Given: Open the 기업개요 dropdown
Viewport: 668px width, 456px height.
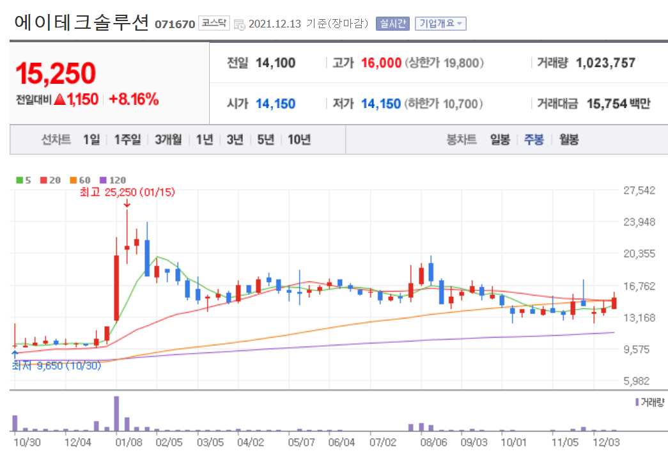Looking at the screenshot, I should [x=442, y=24].
